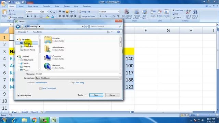This screenshot has width=219, height=123.
Task: Enable the Save Thumbnail checkbox
Action: pos(40,88)
